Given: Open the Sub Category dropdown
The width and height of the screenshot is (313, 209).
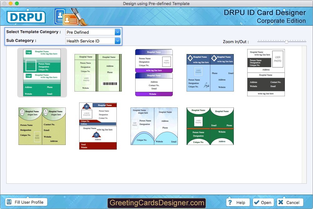Looking at the screenshot, I should pos(93,41).
